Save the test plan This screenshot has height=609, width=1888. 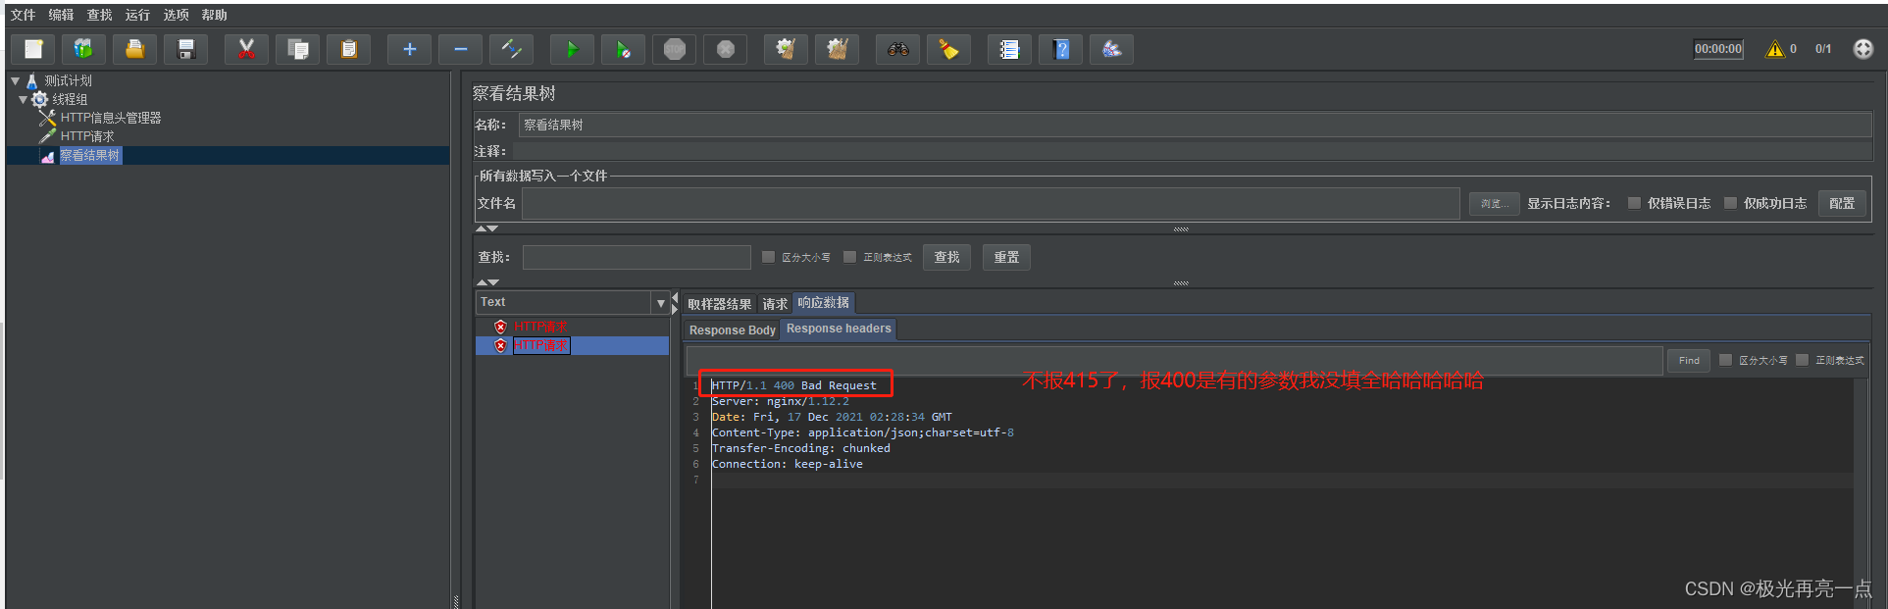point(186,49)
